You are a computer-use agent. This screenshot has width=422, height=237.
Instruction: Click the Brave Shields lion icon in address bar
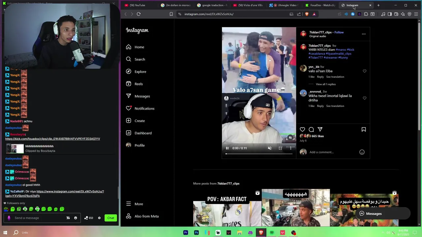307,14
